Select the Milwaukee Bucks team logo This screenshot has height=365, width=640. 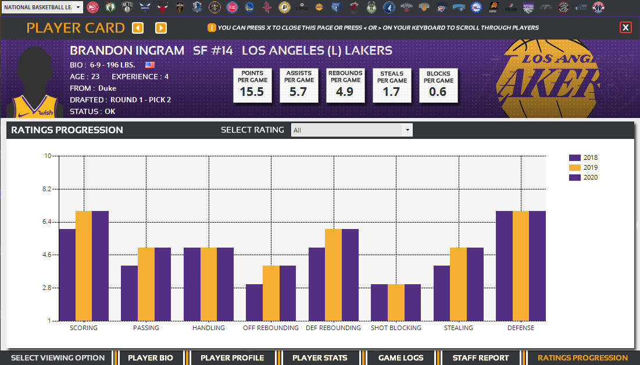point(371,7)
